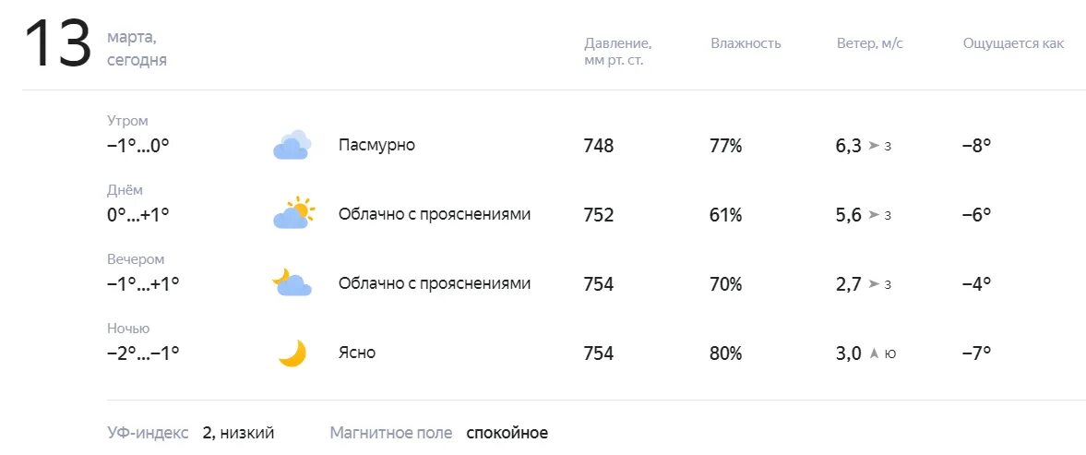Click the Ясно night condition text

tap(357, 353)
